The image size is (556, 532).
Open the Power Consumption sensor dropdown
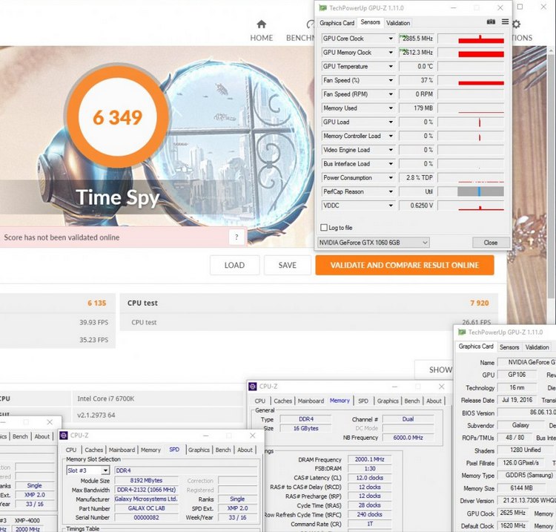391,178
